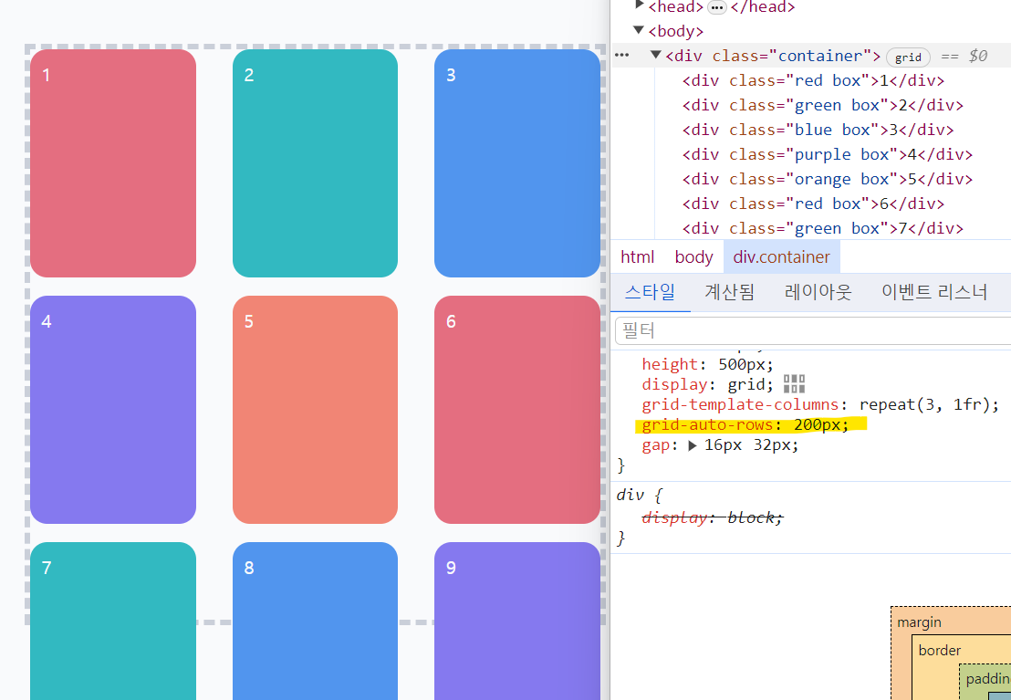Select the blue box 3 element row

pos(818,130)
